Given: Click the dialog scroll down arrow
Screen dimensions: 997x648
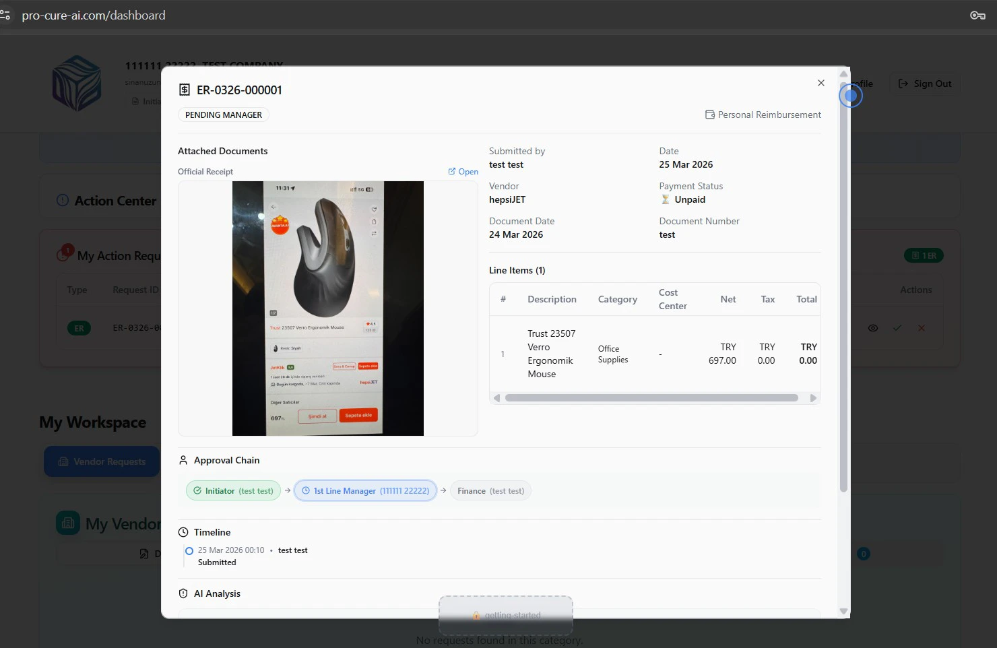Looking at the screenshot, I should (x=843, y=612).
